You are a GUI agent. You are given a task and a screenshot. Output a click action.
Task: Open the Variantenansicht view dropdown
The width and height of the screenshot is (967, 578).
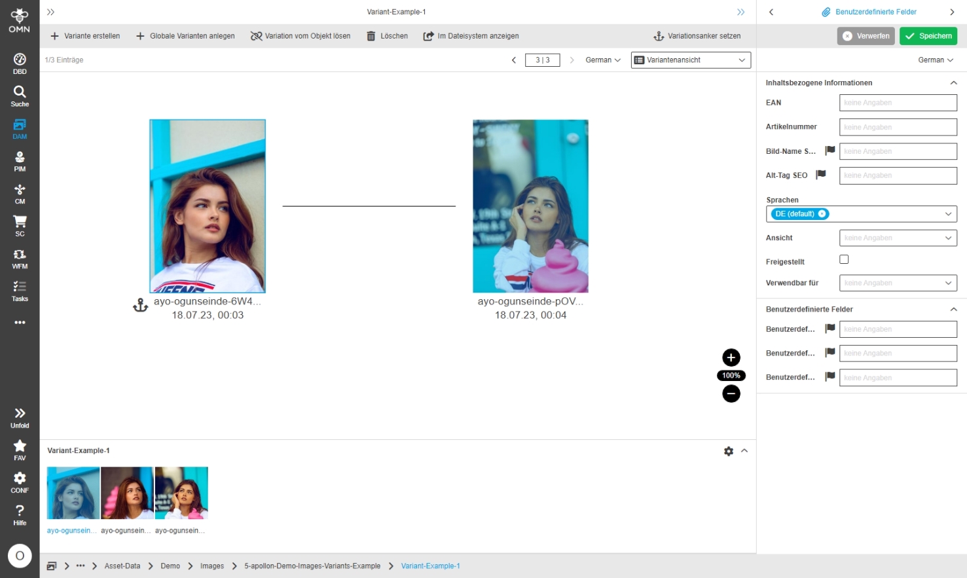click(x=690, y=60)
